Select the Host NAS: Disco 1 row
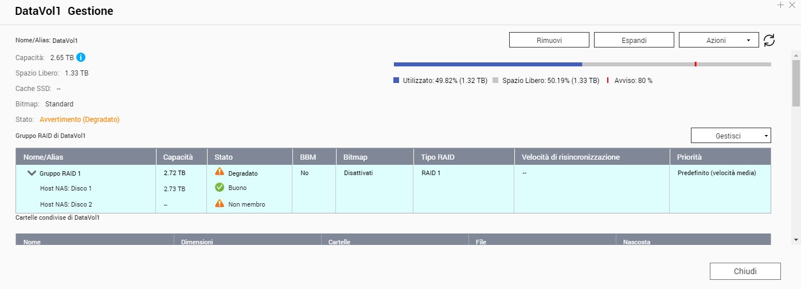 point(66,188)
